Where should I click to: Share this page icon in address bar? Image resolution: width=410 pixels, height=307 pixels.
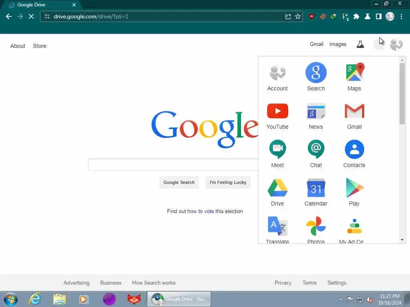click(288, 16)
